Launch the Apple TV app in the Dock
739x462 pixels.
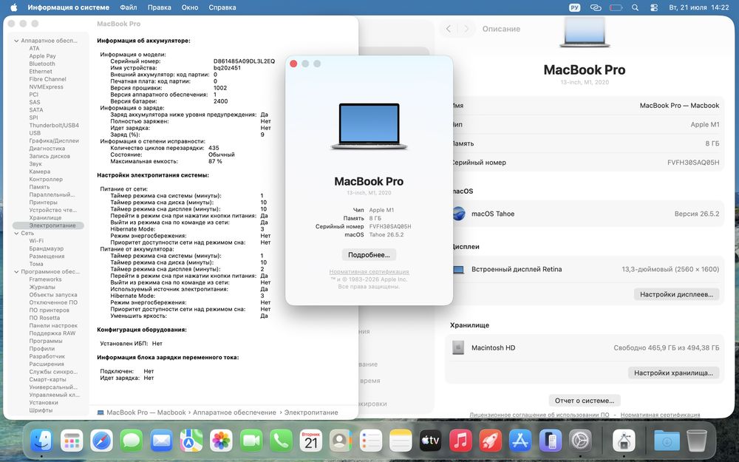[x=430, y=441]
